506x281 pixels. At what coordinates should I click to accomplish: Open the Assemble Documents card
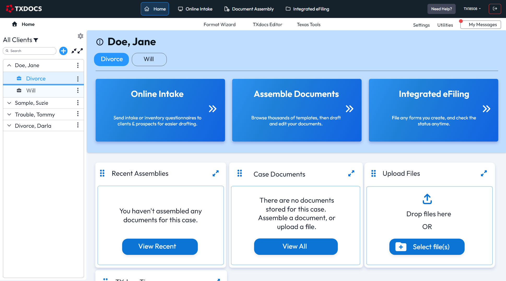pos(297,110)
